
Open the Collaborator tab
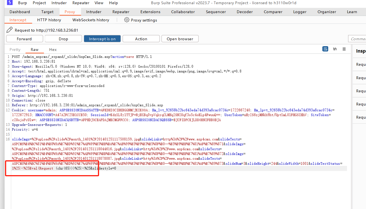[183, 12]
